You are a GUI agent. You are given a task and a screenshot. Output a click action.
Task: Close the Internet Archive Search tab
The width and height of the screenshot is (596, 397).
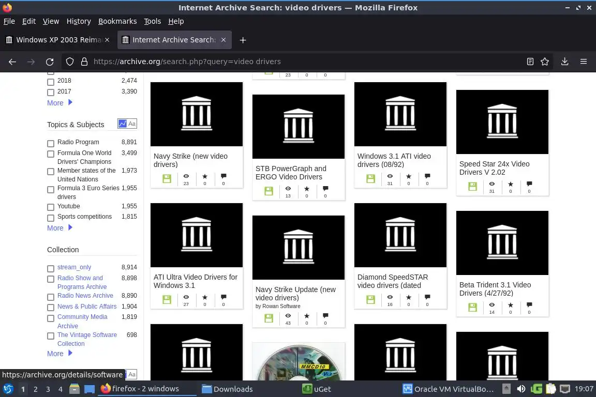pos(224,40)
